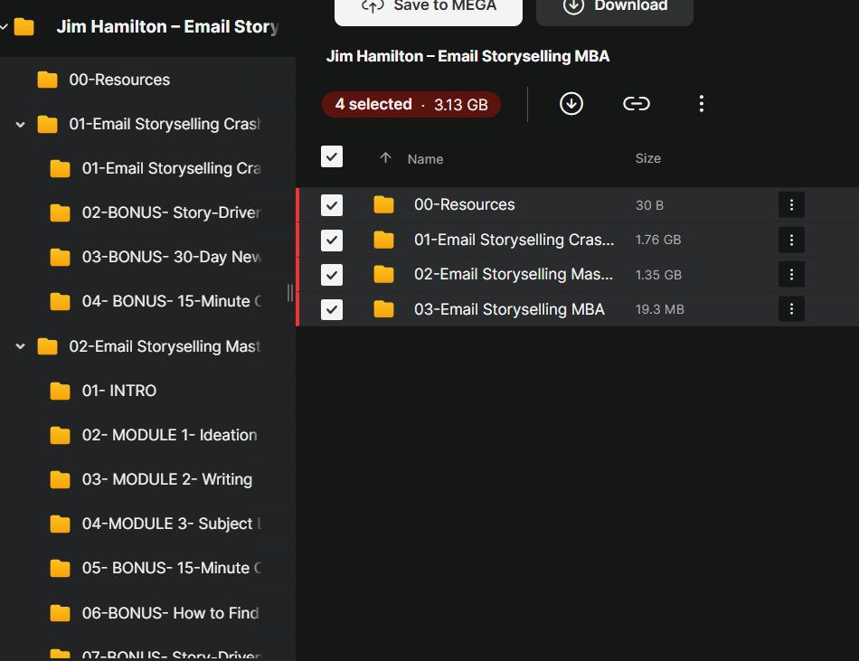Collapse 02-Email Storyselling Mast folder in sidebar
This screenshot has height=661, width=859.
point(20,346)
